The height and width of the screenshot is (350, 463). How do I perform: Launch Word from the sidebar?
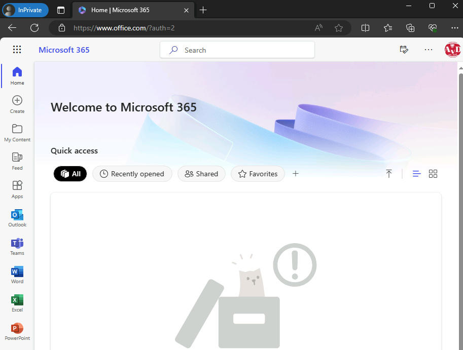17,275
